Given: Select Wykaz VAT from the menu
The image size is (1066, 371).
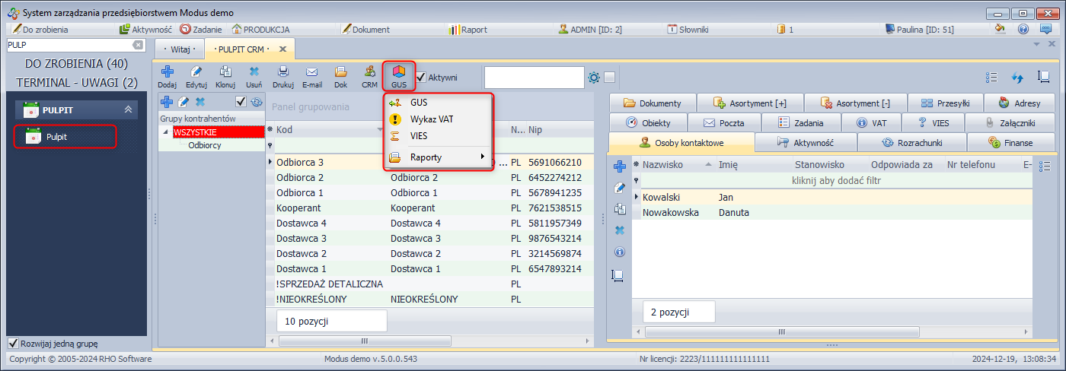Looking at the screenshot, I should point(430,119).
